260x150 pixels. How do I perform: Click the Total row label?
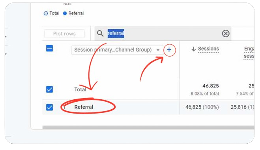[x=80, y=89]
